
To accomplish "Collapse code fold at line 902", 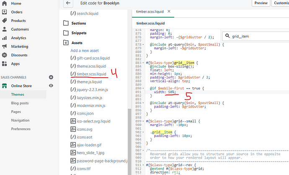I will click(x=143, y=132).
